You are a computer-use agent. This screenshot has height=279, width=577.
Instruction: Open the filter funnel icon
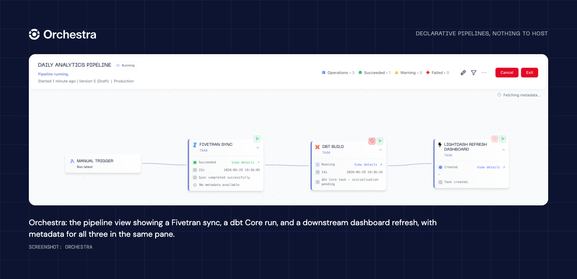[x=474, y=73]
